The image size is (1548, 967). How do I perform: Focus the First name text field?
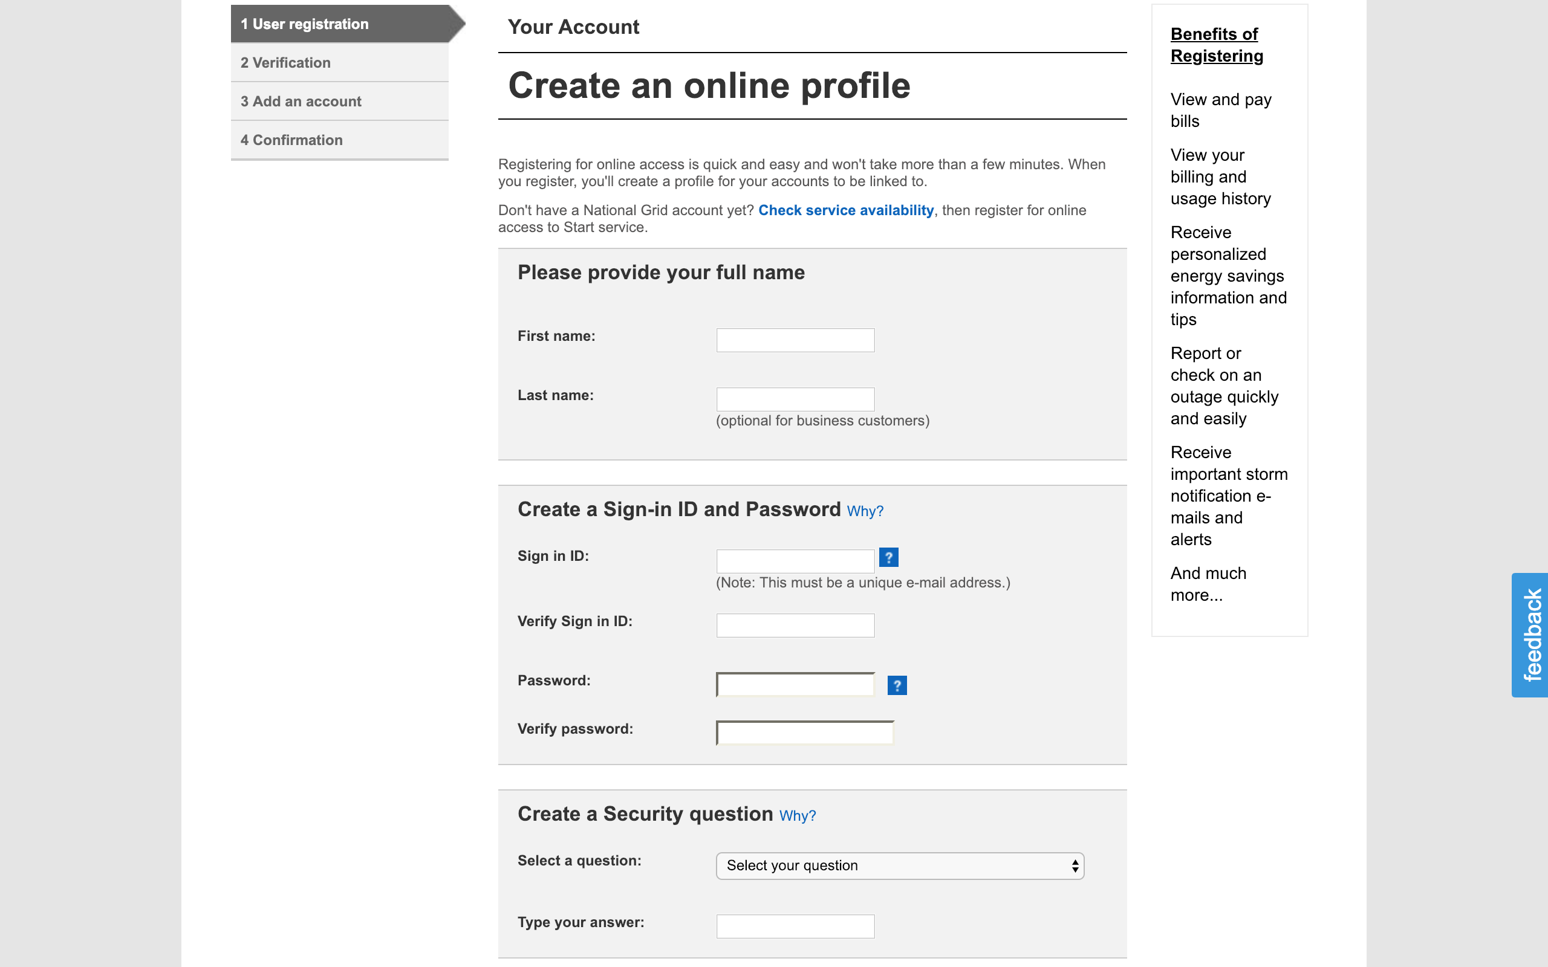[795, 340]
